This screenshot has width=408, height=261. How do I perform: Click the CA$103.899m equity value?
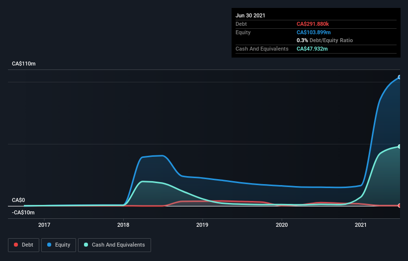point(314,32)
